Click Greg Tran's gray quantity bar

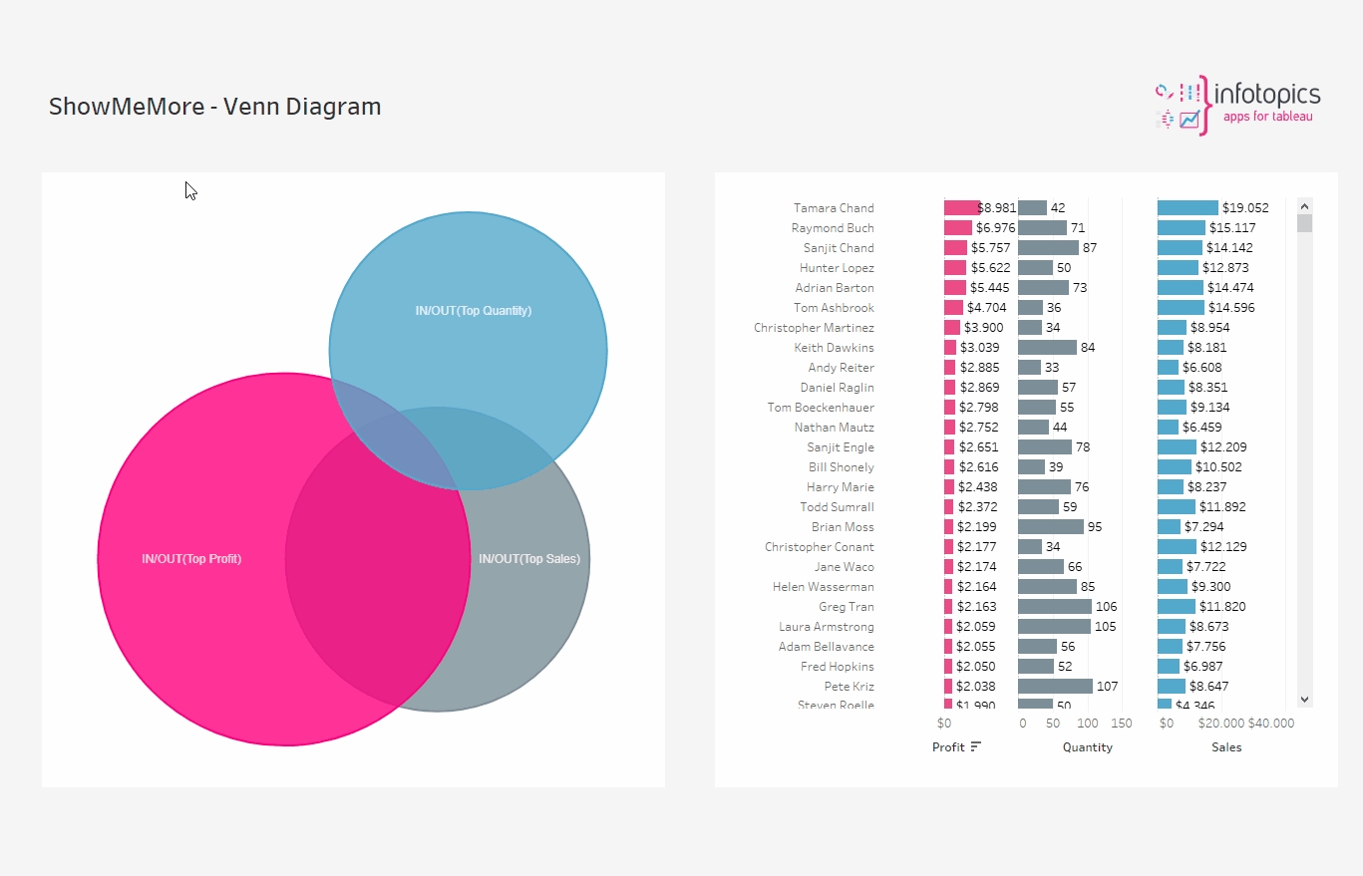[x=1054, y=607]
